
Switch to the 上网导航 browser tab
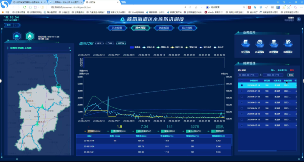66,2
